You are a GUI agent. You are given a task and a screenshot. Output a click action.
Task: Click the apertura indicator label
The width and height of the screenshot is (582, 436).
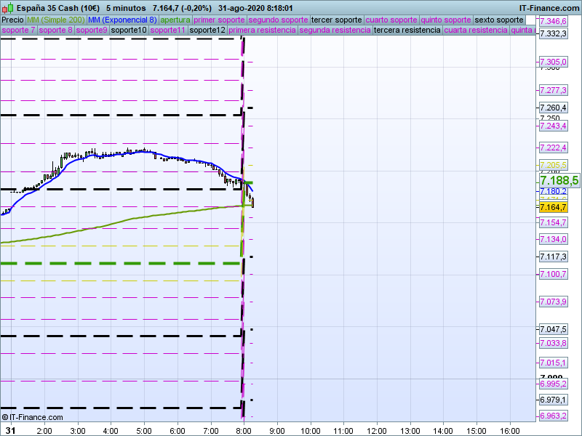pos(175,20)
